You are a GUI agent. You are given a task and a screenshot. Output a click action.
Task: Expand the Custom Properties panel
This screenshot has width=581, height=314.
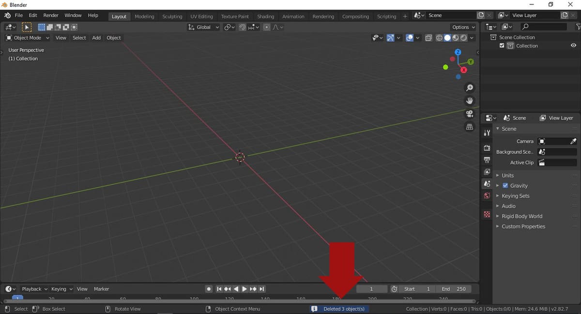pyautogui.click(x=523, y=226)
